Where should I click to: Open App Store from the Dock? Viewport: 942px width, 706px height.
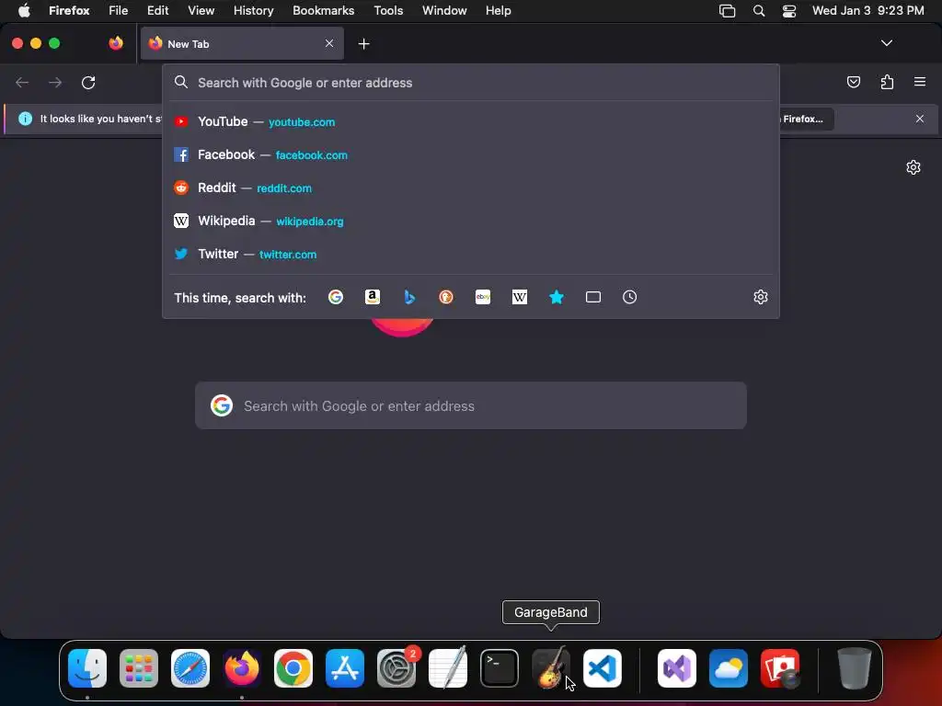pos(345,668)
